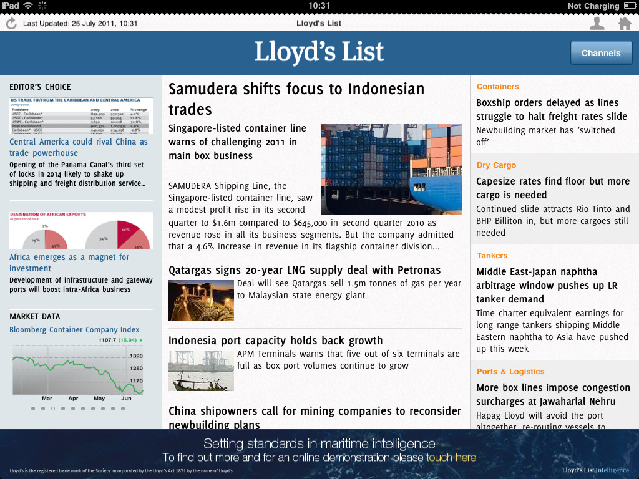Open Qatargas LNG supply deal article
The image size is (639, 479).
coord(305,270)
